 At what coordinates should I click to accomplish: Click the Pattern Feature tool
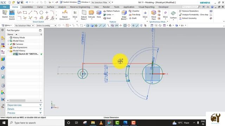[111, 11]
